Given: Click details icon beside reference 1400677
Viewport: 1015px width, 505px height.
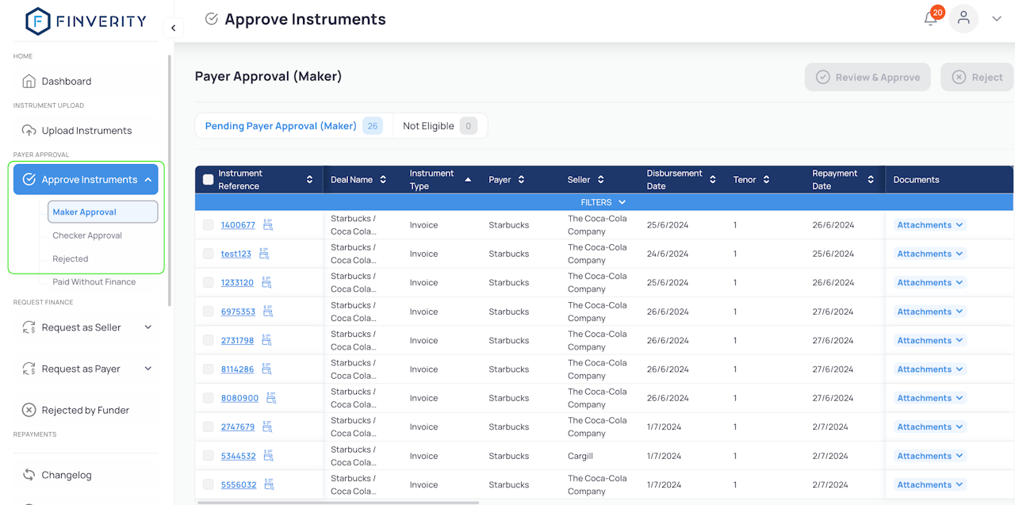Looking at the screenshot, I should tap(268, 225).
